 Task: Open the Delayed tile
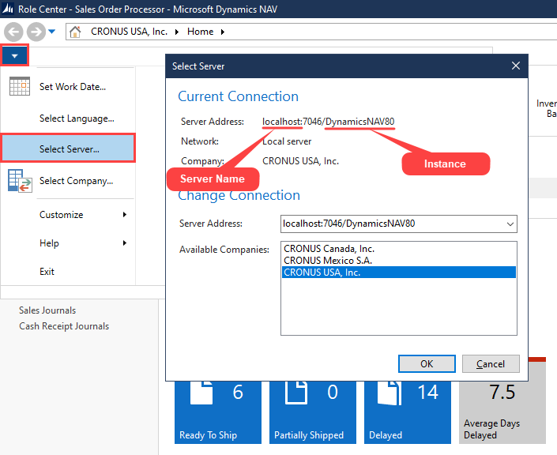408,412
